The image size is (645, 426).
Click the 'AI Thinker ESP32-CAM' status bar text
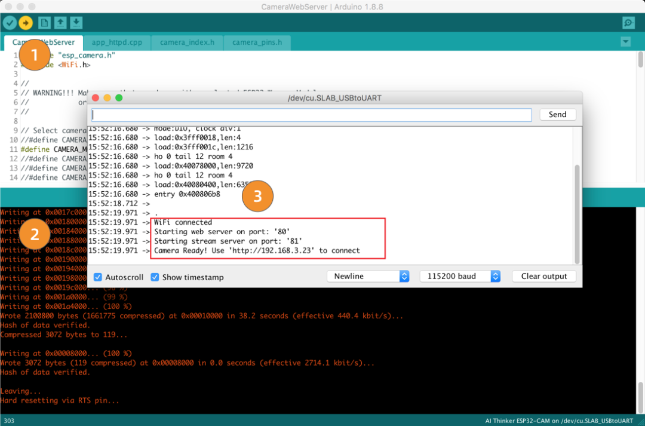click(559, 421)
